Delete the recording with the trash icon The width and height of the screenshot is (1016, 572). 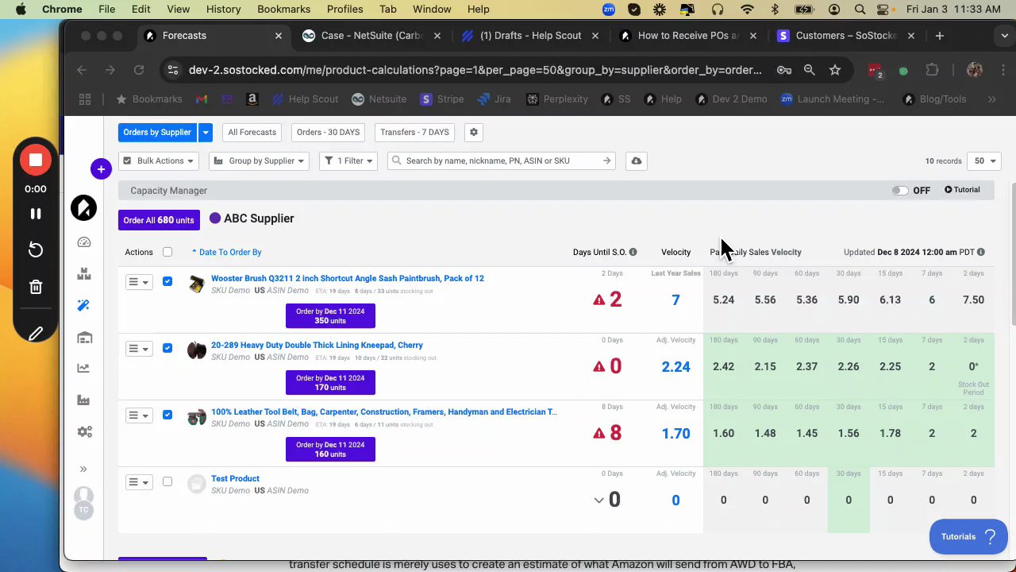coord(36,287)
